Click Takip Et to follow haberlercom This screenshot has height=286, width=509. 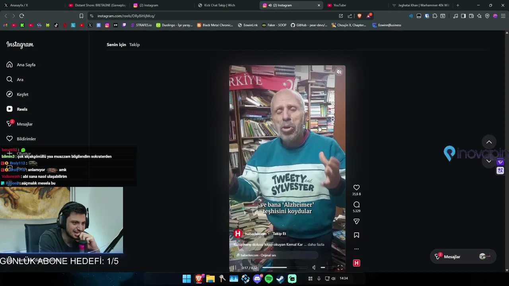[x=279, y=234]
